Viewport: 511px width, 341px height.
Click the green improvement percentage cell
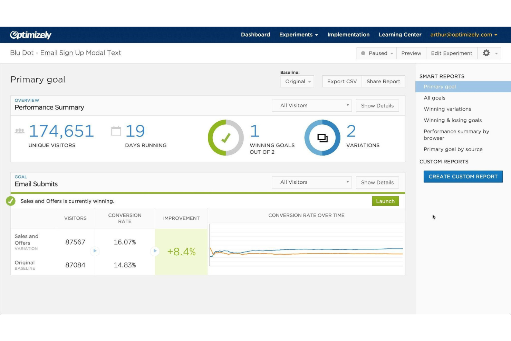pyautogui.click(x=181, y=251)
